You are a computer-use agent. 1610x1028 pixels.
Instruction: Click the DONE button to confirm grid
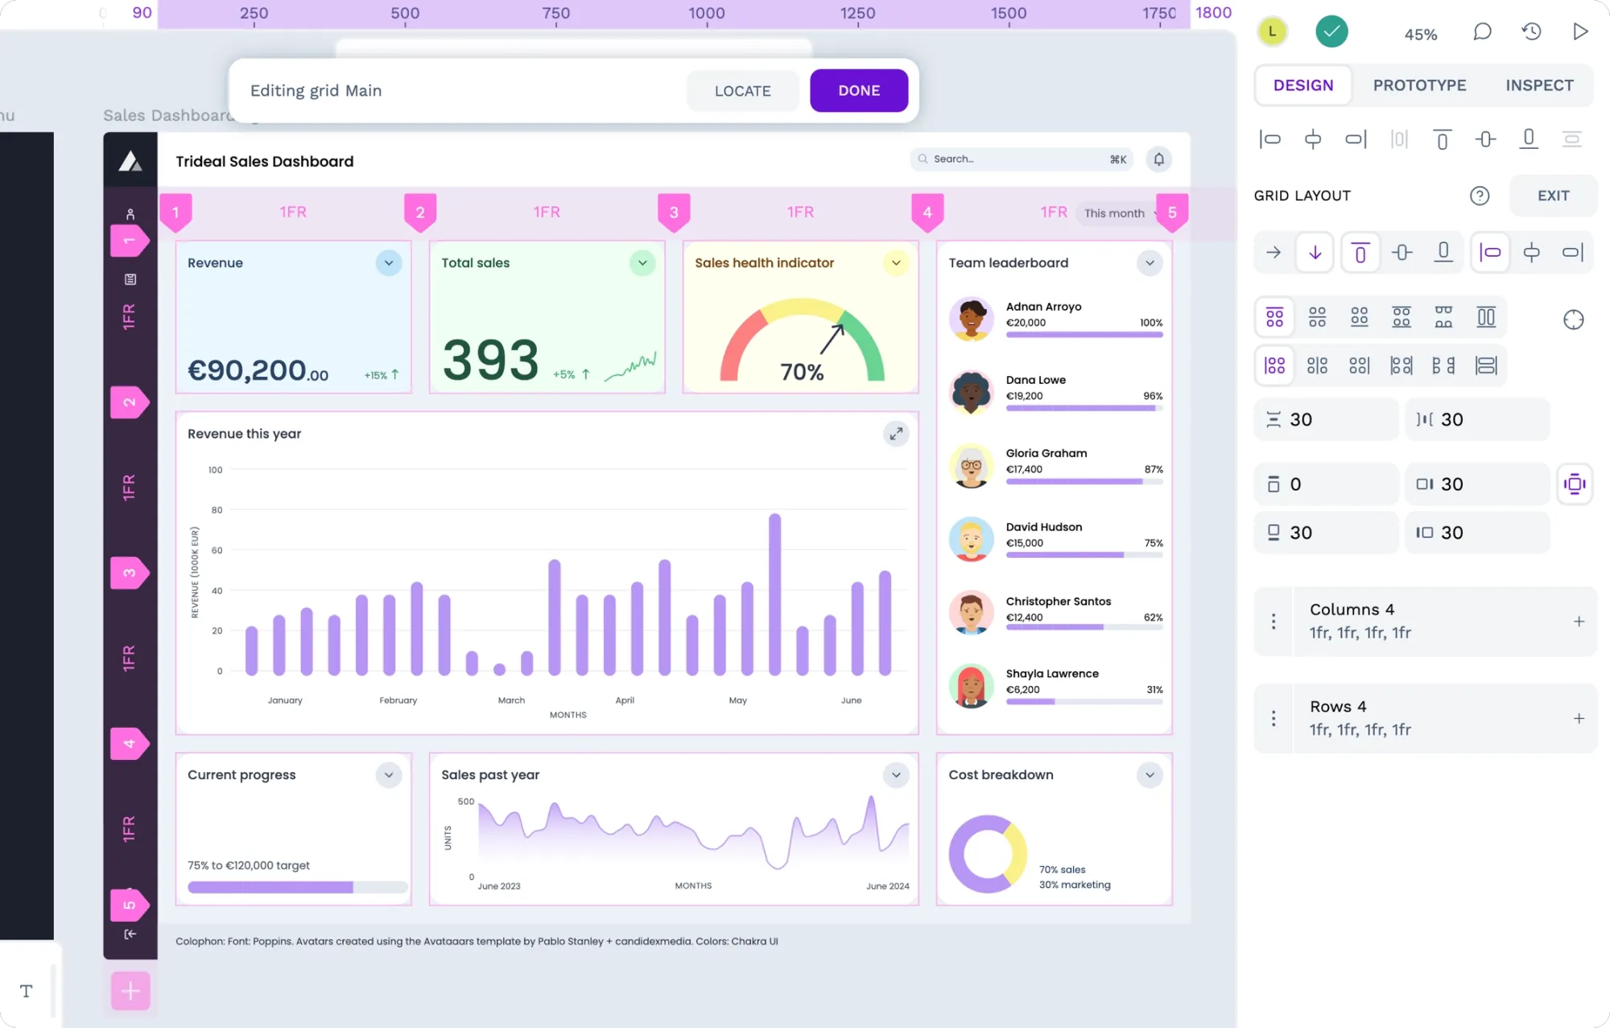(x=858, y=90)
